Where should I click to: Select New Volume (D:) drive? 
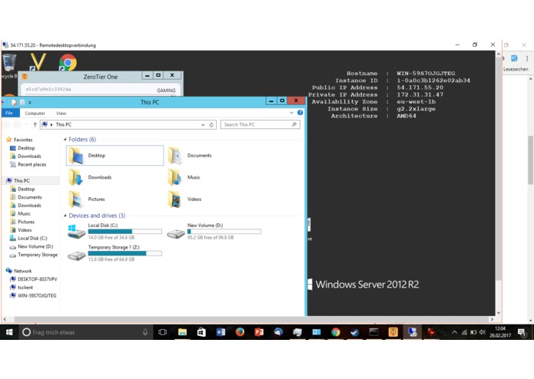214,232
